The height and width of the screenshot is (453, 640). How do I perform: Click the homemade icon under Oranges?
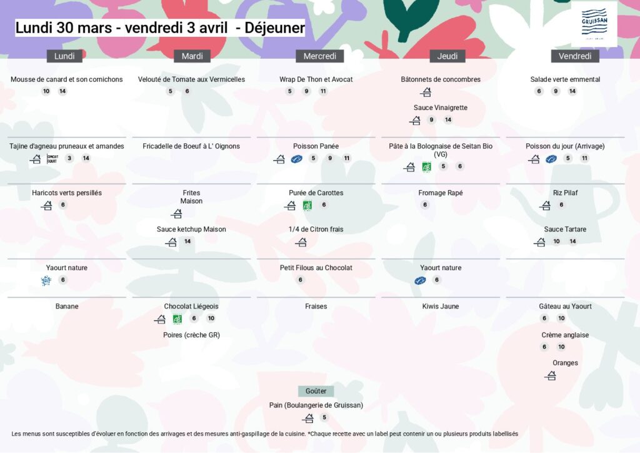click(551, 375)
